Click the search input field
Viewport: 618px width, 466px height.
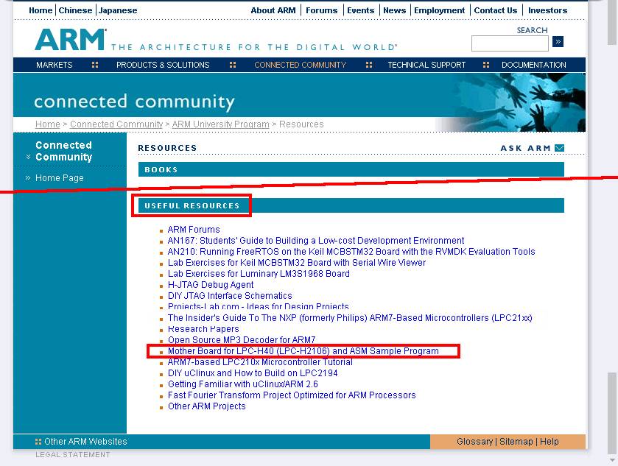click(510, 43)
